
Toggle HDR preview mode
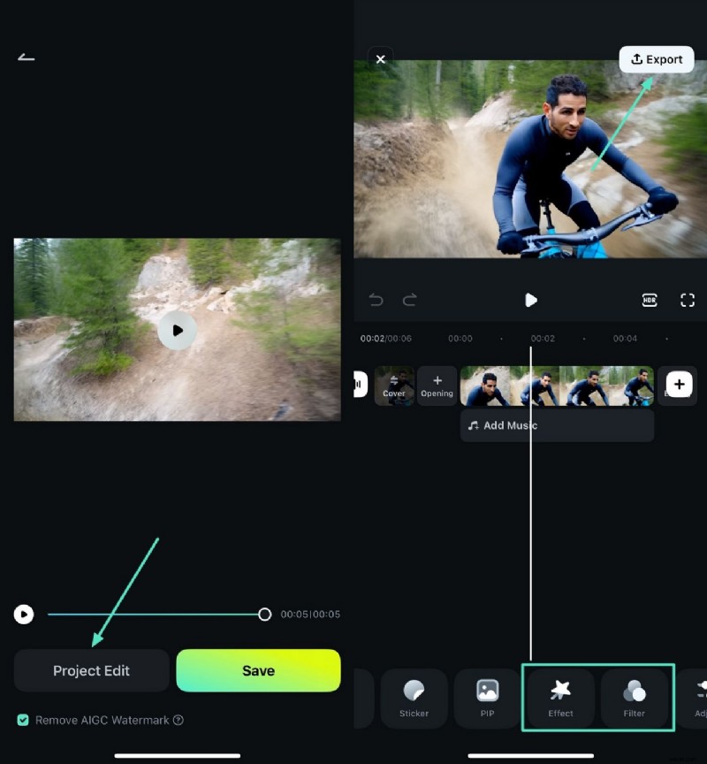pos(650,301)
